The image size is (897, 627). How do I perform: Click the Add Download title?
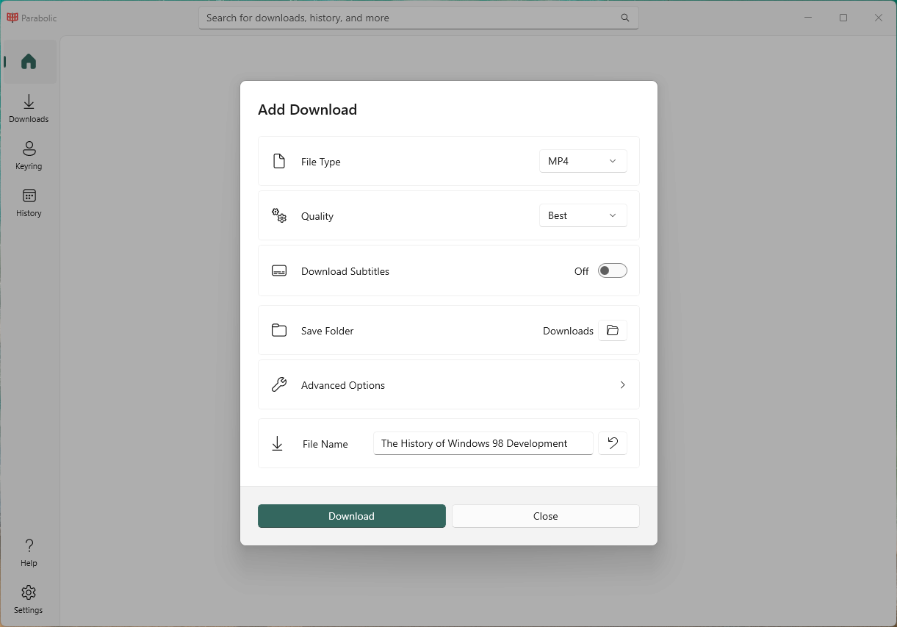(307, 110)
